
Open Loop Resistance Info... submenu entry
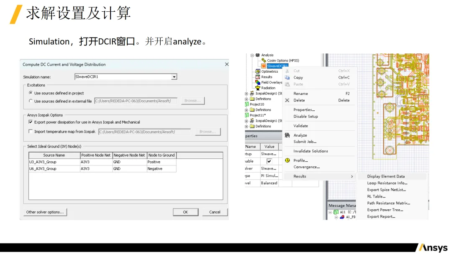point(387,183)
